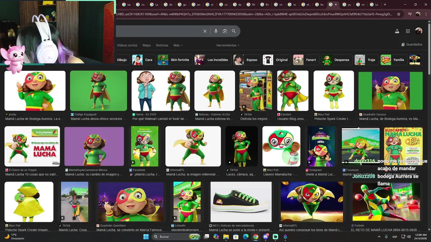Open the Verne - EL PAÍS image

click(x=161, y=91)
